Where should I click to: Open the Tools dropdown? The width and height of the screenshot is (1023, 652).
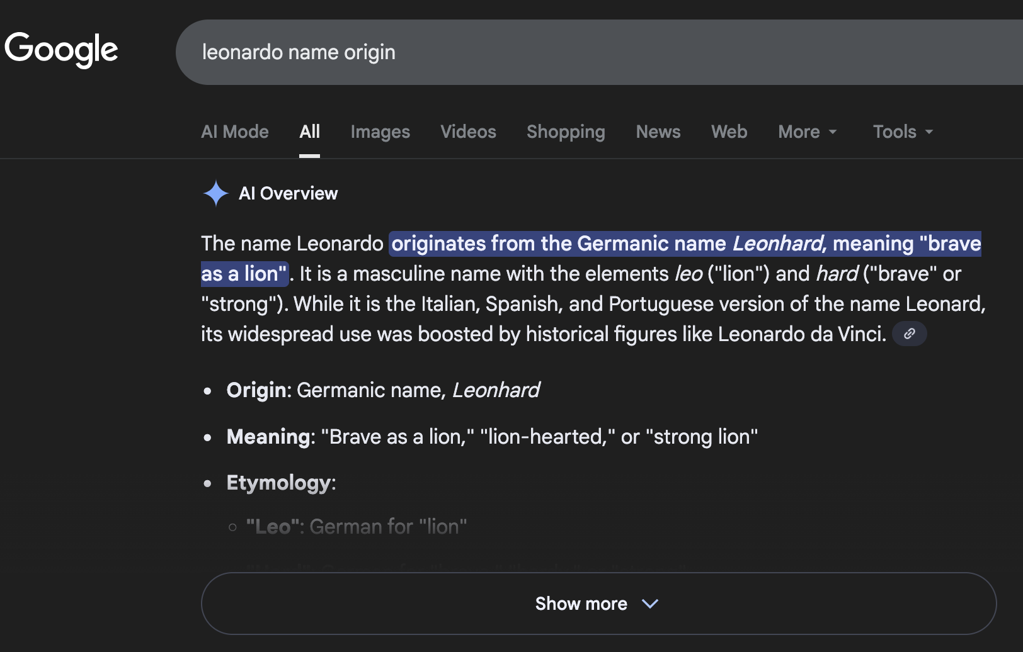tap(903, 132)
